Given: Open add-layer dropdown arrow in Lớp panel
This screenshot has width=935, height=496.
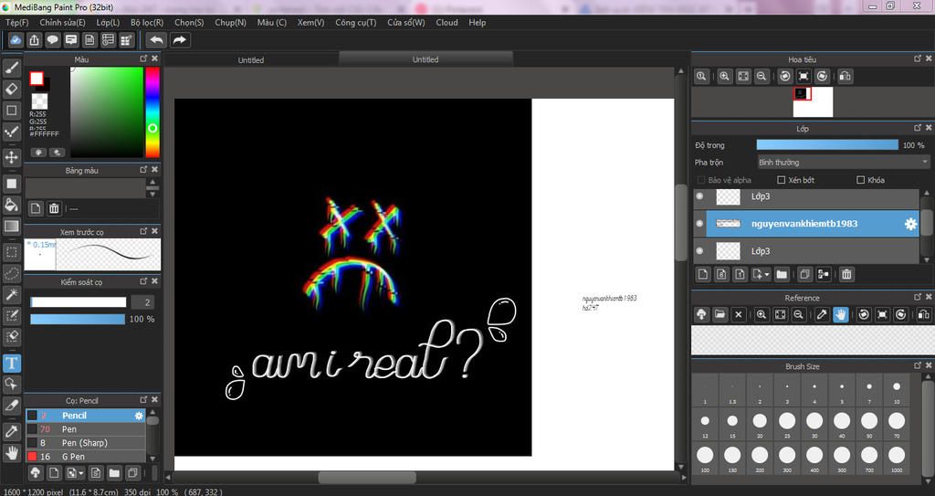Looking at the screenshot, I should [x=767, y=275].
